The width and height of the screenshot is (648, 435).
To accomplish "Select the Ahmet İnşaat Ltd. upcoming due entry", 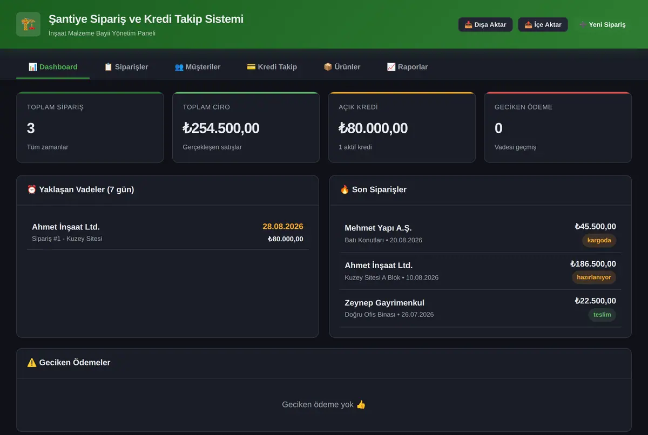I will [167, 233].
